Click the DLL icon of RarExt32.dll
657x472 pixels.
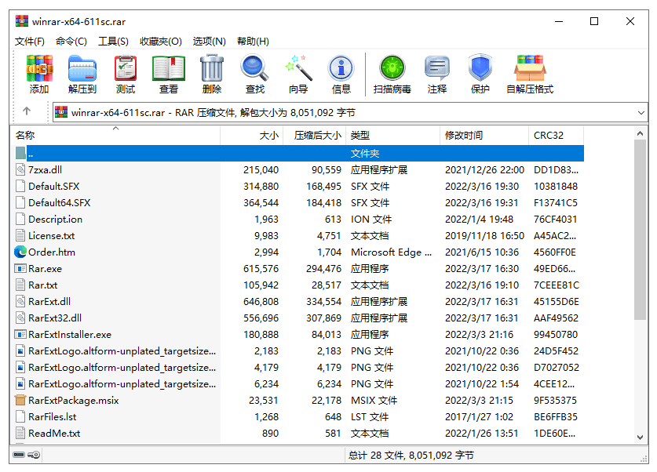(x=20, y=318)
